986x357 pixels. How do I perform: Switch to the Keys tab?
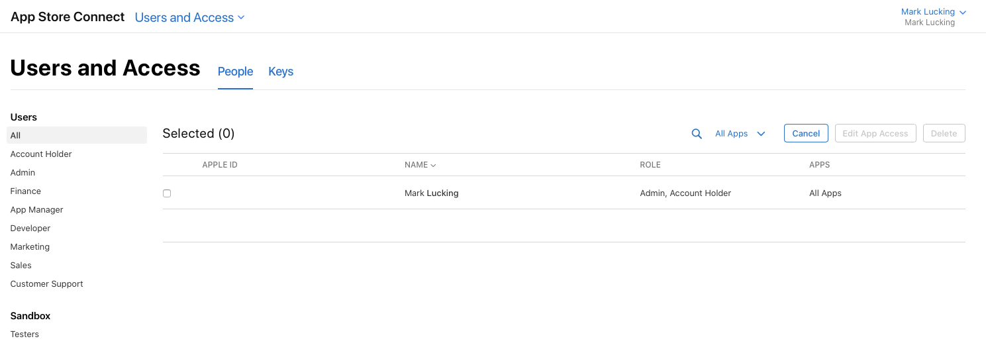[281, 72]
